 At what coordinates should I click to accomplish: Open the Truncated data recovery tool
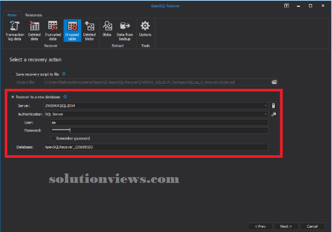point(53,31)
